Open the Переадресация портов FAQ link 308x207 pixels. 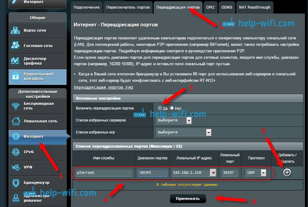point(103,87)
